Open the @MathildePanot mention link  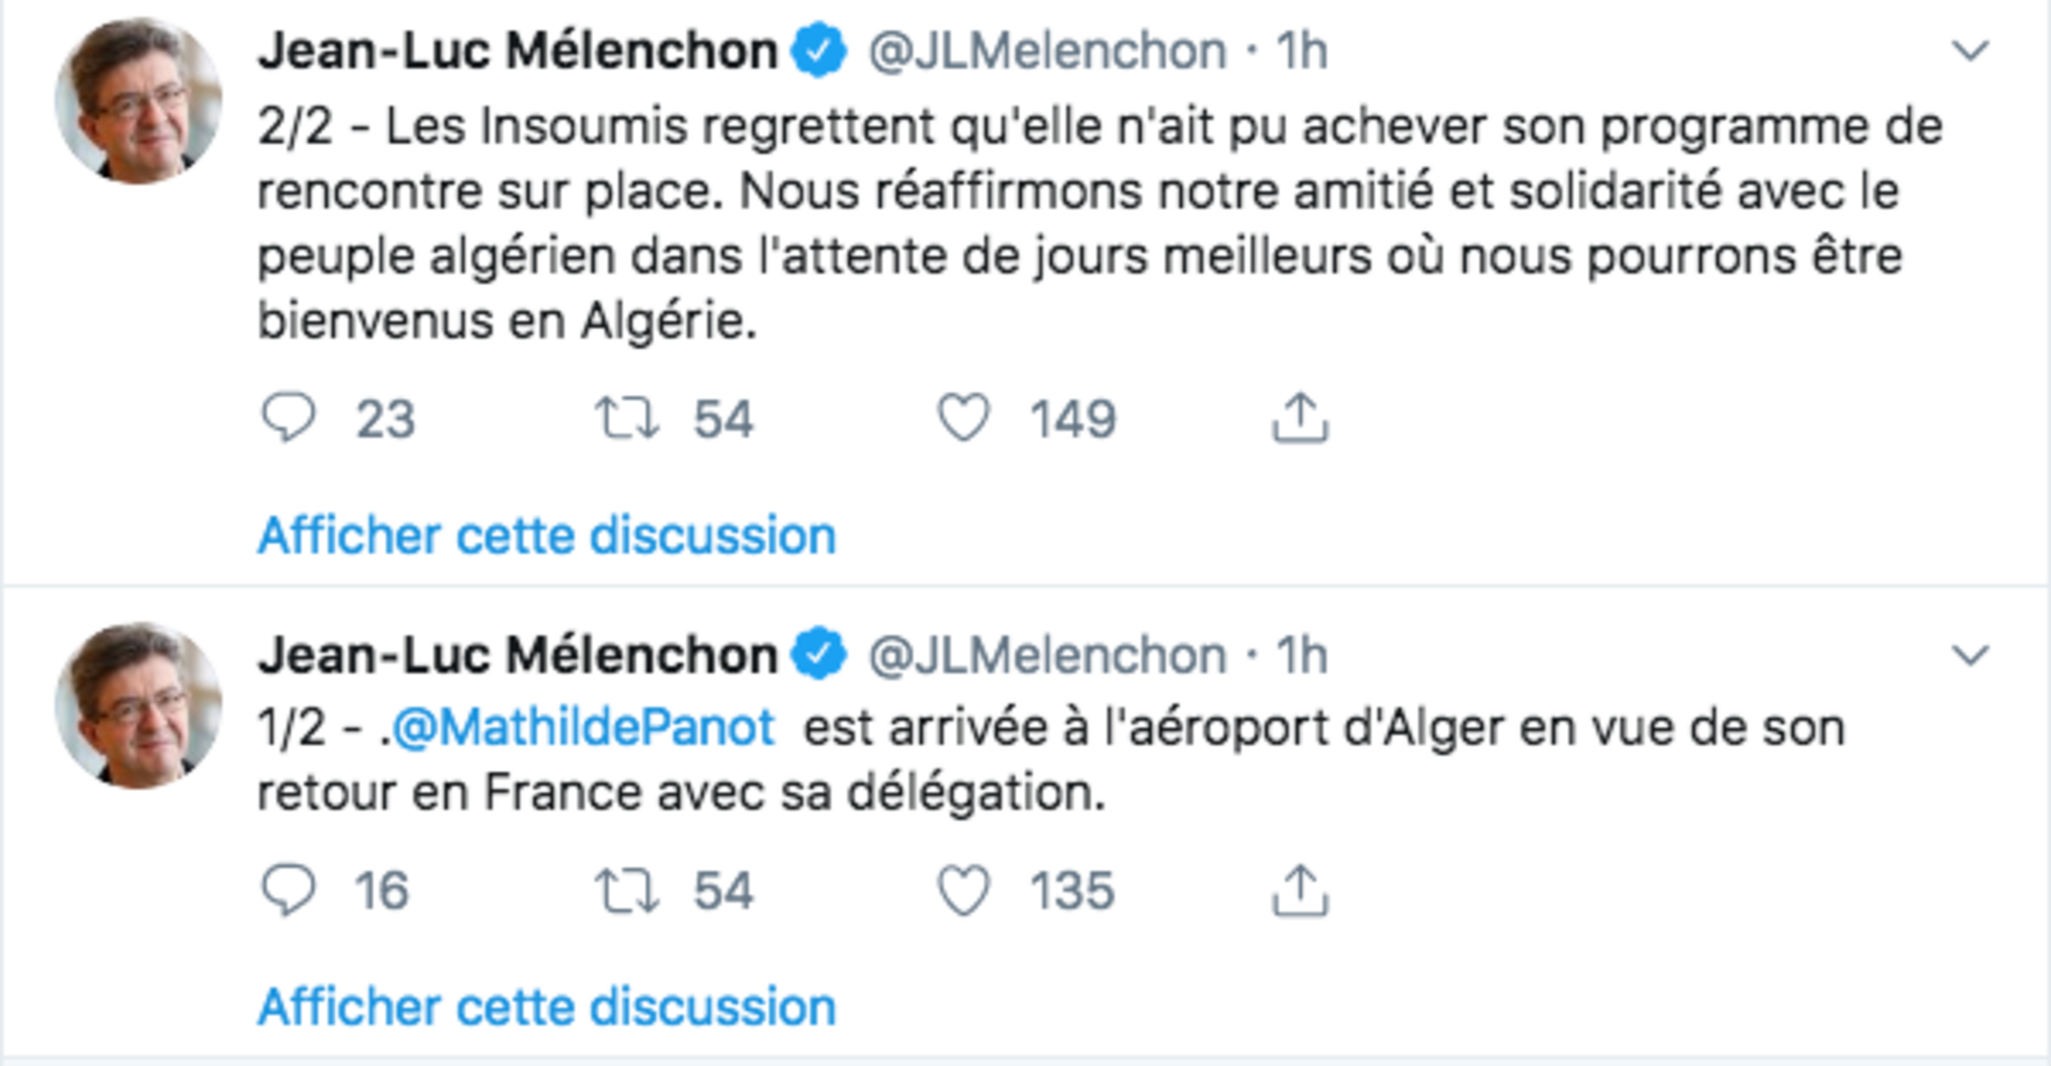(x=583, y=728)
